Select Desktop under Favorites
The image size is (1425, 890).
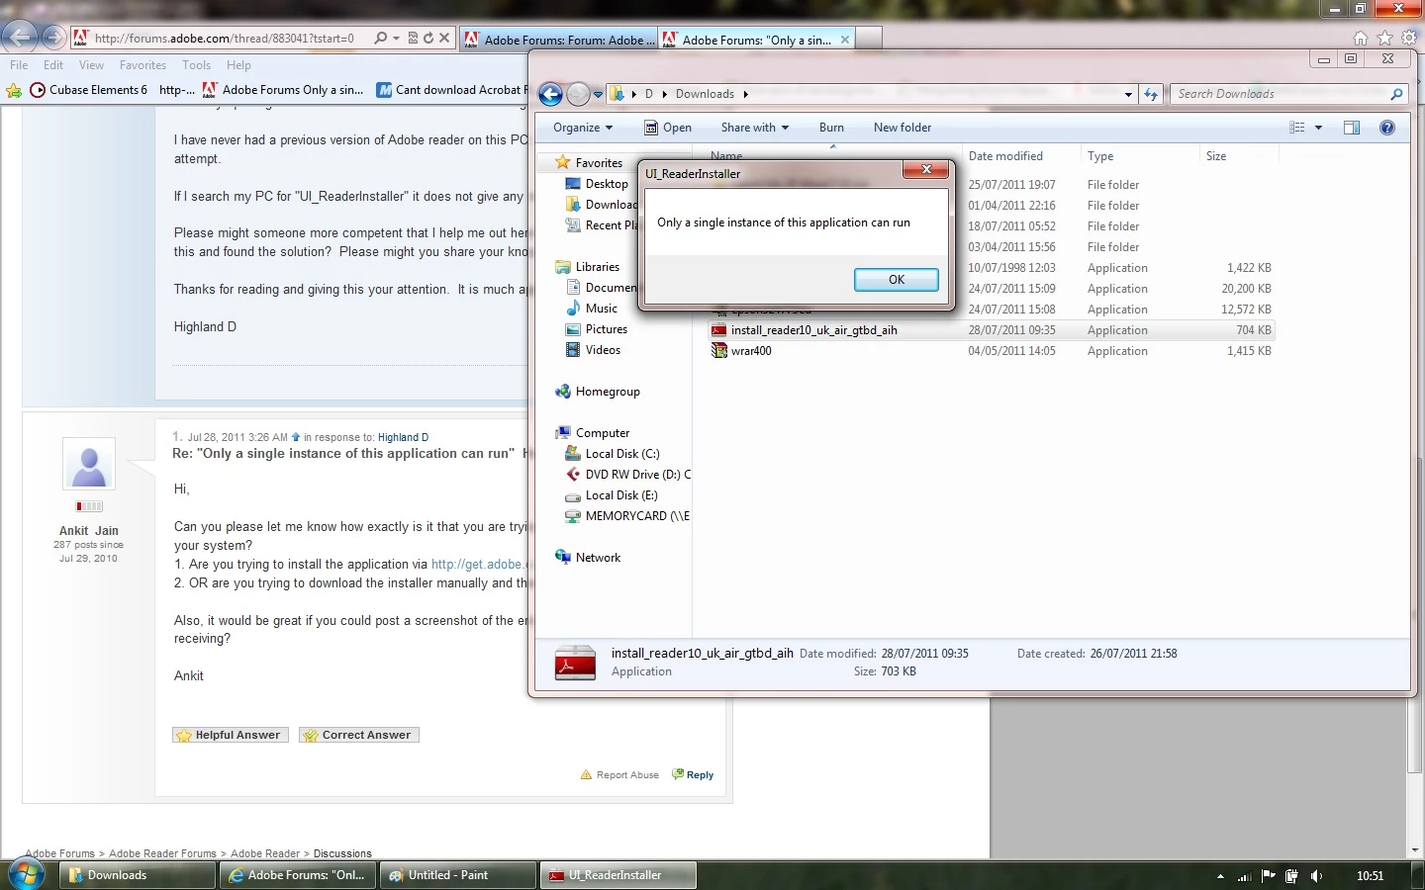597,184
